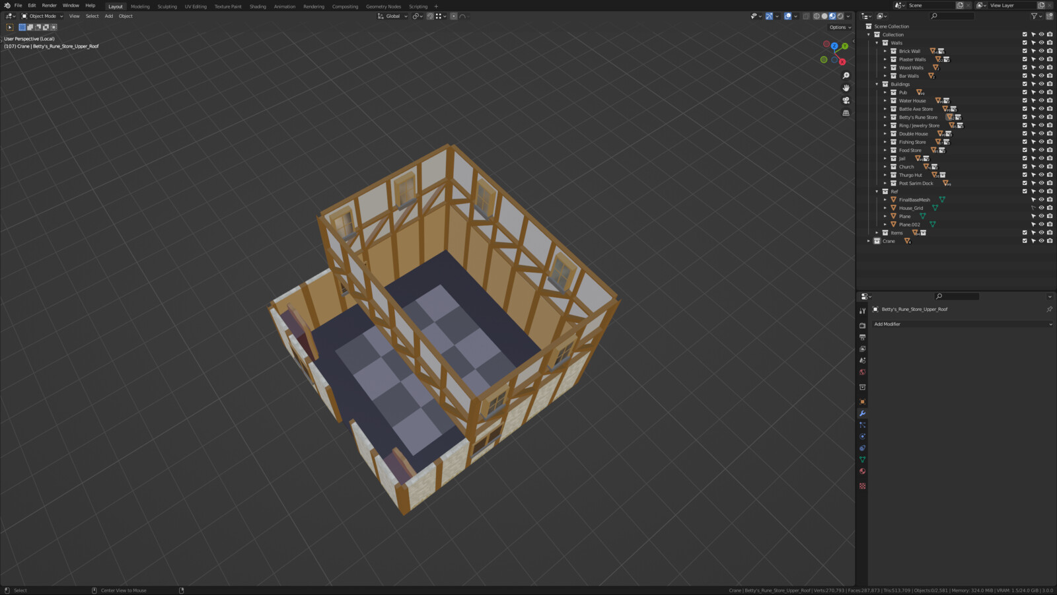
Task: Click the Zoom view magnifier icon
Action: [846, 75]
